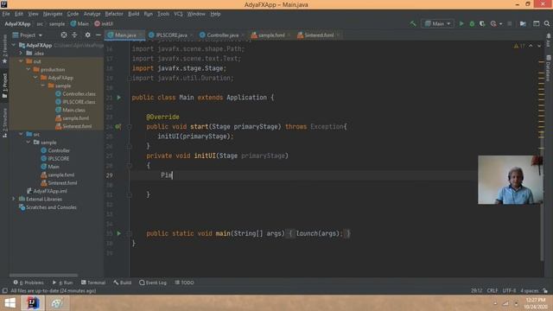This screenshot has height=311, width=553.
Task: Run Main with coverage icon
Action: 482,23
